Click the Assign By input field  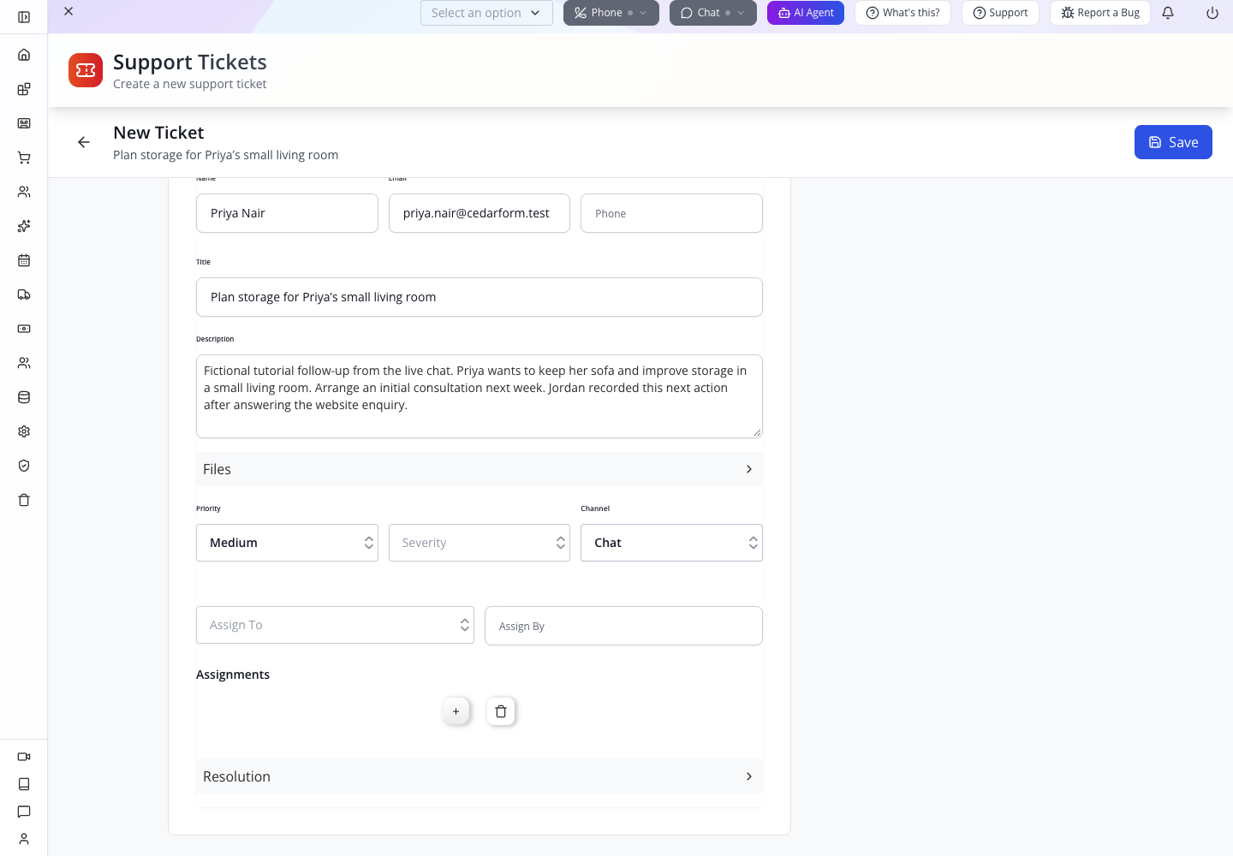coord(623,626)
